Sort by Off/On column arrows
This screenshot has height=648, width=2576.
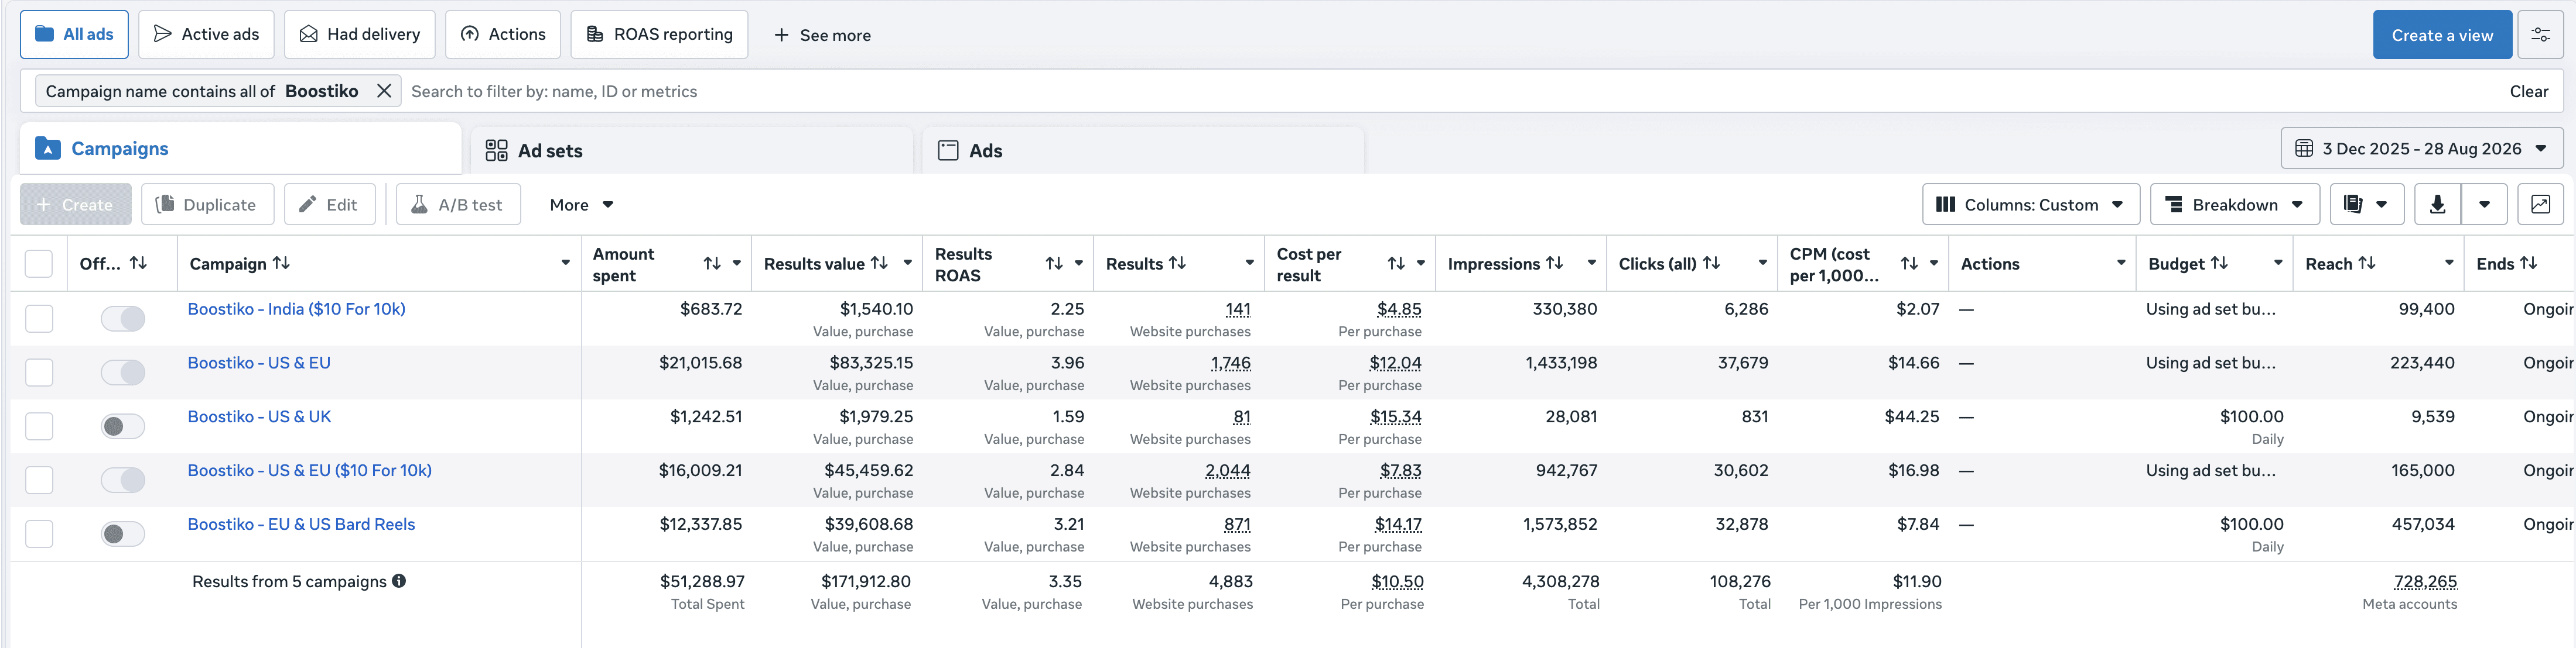pyautogui.click(x=138, y=263)
